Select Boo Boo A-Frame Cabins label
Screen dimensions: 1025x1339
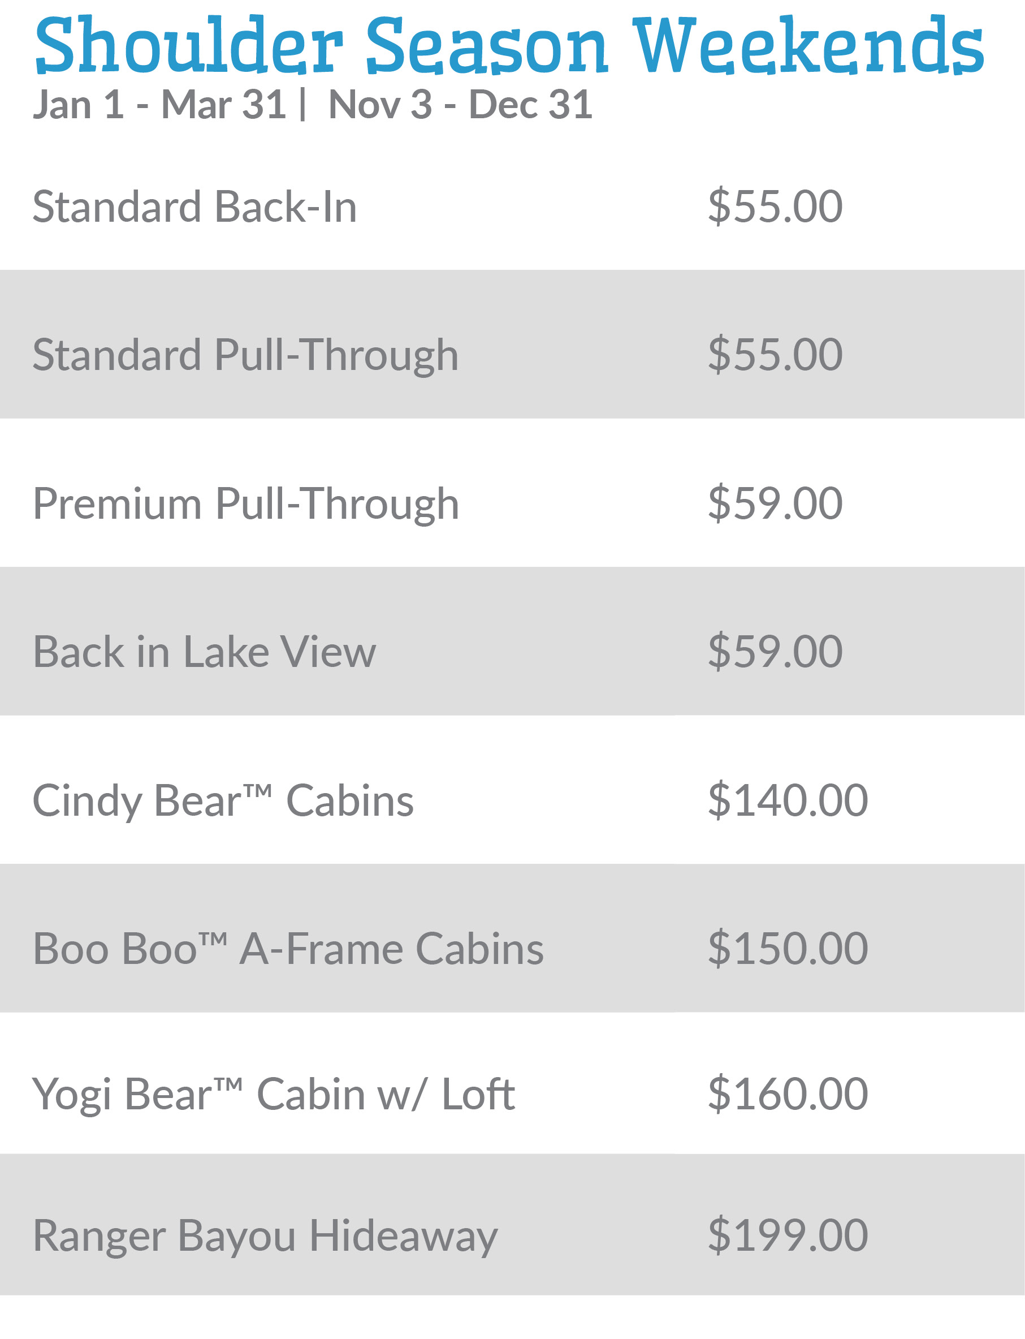(288, 949)
